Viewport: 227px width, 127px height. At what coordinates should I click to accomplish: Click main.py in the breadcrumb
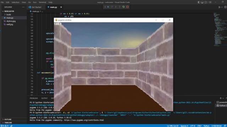[x=36, y=11]
